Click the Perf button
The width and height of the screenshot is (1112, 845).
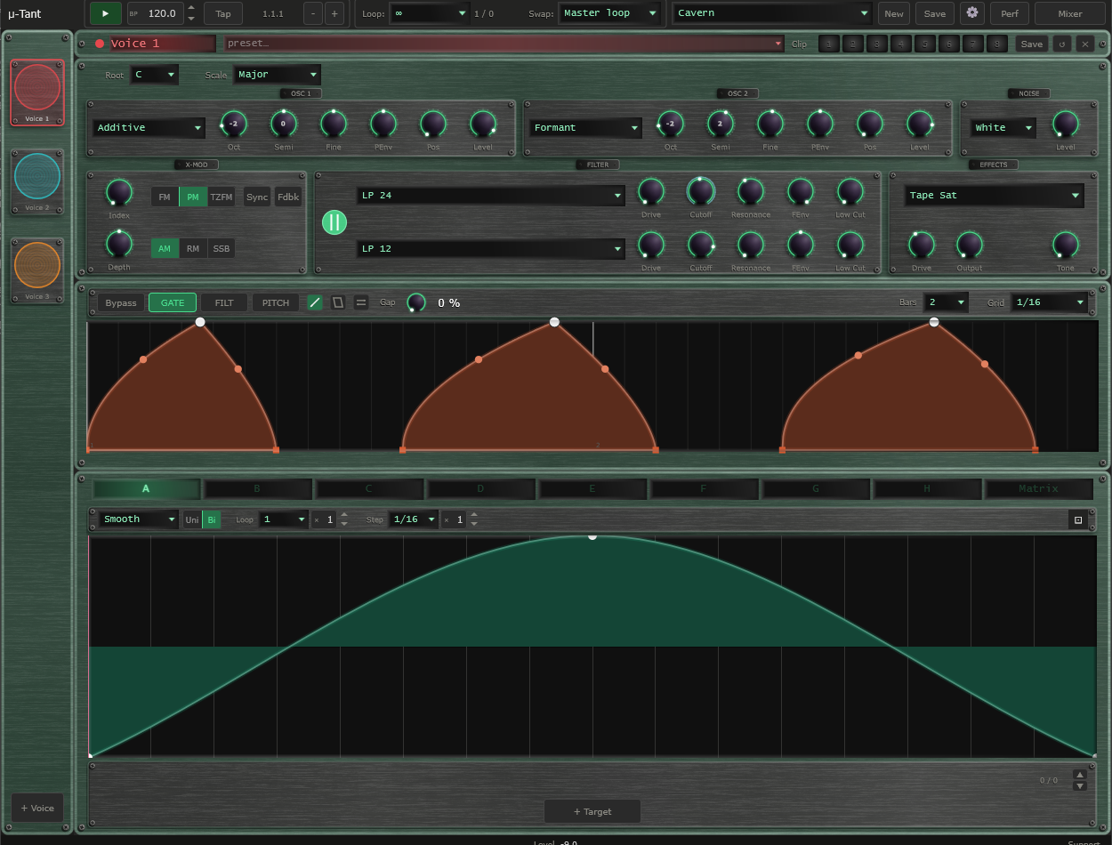1009,13
